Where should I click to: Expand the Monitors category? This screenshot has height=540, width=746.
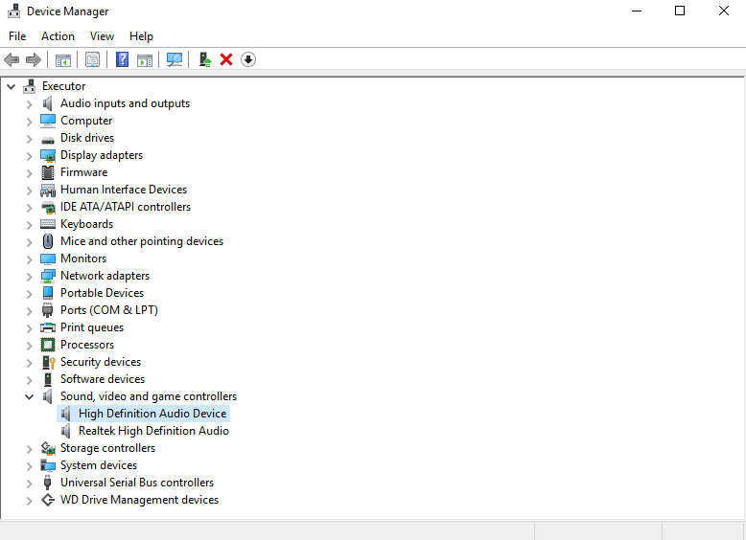30,259
